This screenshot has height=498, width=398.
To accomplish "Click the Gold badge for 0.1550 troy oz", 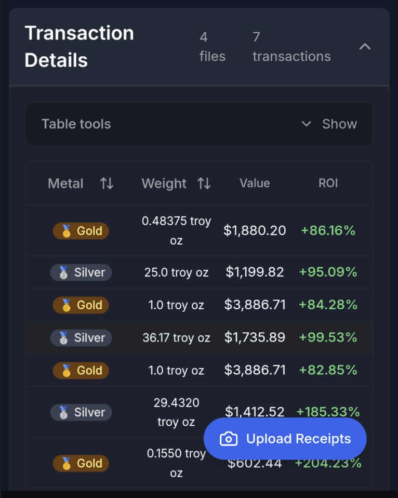I will tap(81, 463).
